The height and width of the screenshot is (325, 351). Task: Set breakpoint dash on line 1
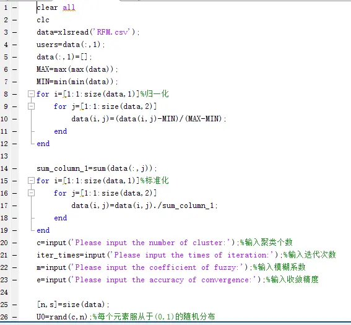[15, 8]
